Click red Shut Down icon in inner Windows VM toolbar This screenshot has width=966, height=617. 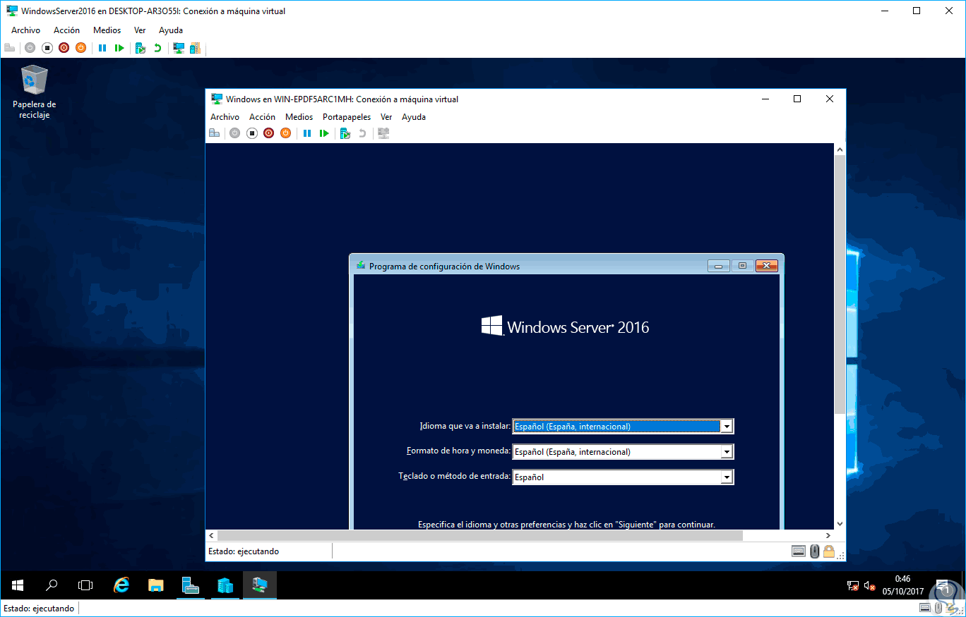pyautogui.click(x=268, y=133)
